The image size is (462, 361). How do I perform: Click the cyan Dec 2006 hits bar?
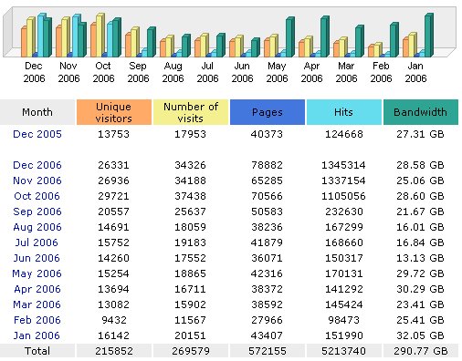click(41, 36)
